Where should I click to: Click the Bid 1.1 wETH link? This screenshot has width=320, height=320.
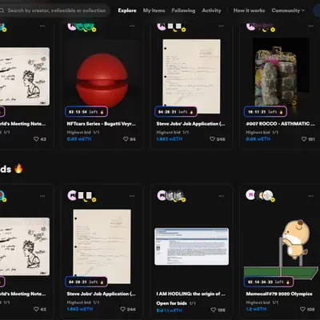[x=170, y=310]
